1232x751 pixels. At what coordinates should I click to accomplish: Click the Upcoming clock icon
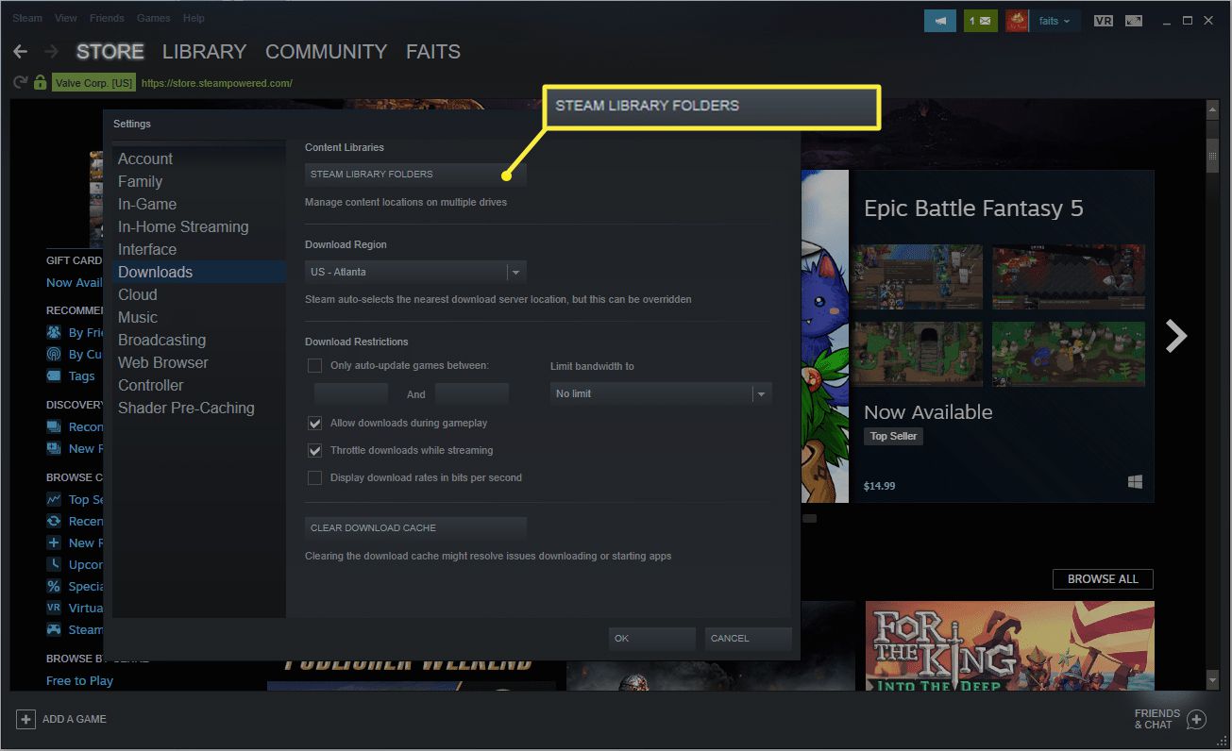pos(54,564)
